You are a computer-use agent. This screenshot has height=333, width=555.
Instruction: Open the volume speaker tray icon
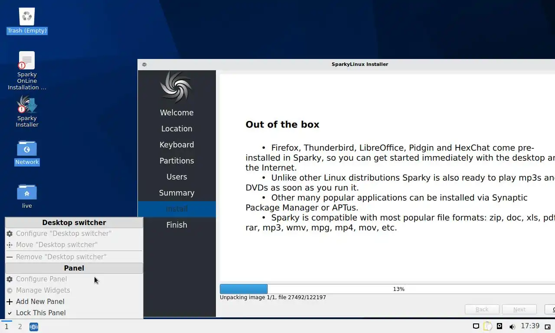tap(512, 326)
